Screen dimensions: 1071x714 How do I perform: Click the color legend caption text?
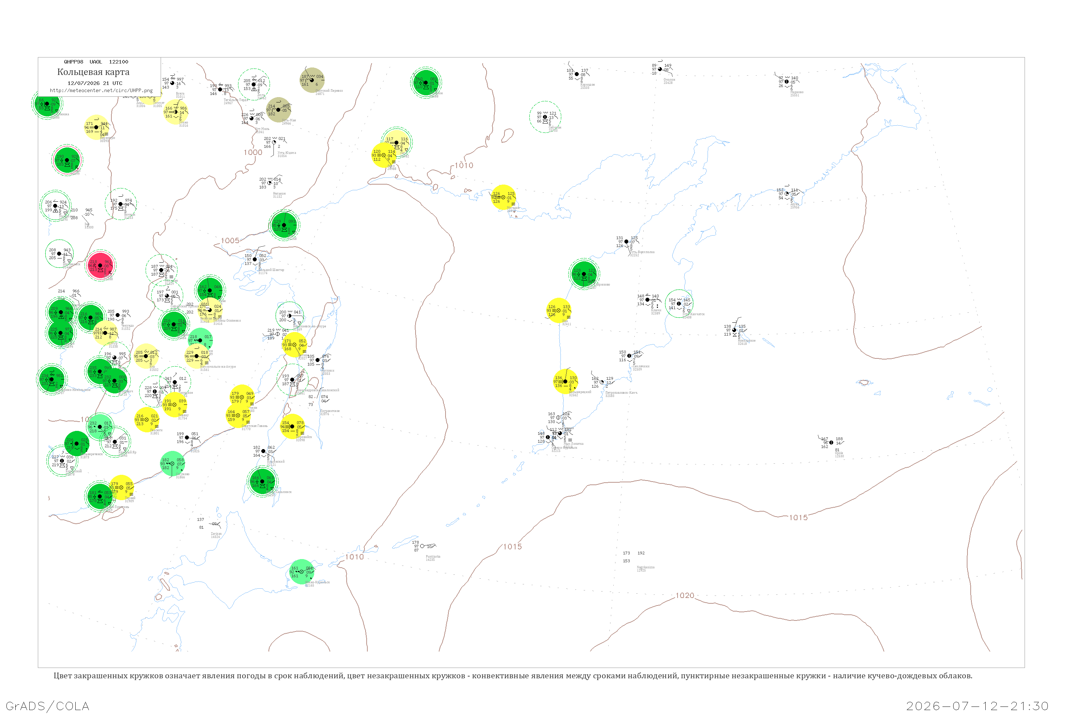click(513, 676)
